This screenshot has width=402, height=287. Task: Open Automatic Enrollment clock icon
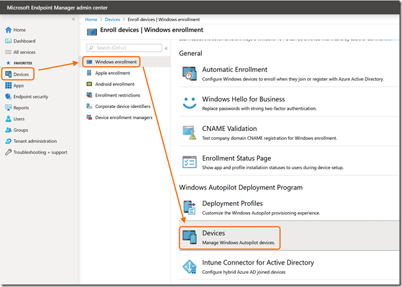(x=189, y=74)
